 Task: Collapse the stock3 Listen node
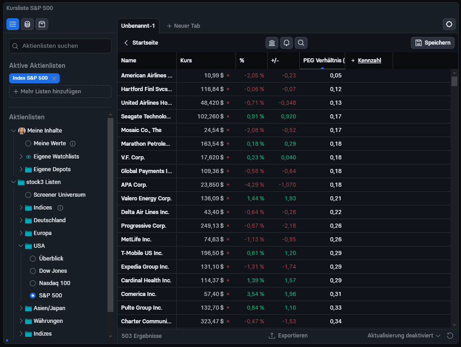coord(13,182)
